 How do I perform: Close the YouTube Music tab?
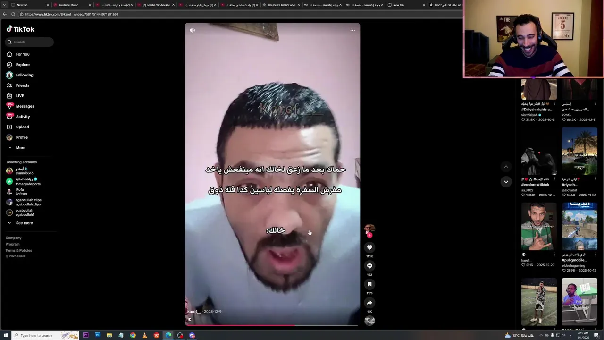[90, 5]
